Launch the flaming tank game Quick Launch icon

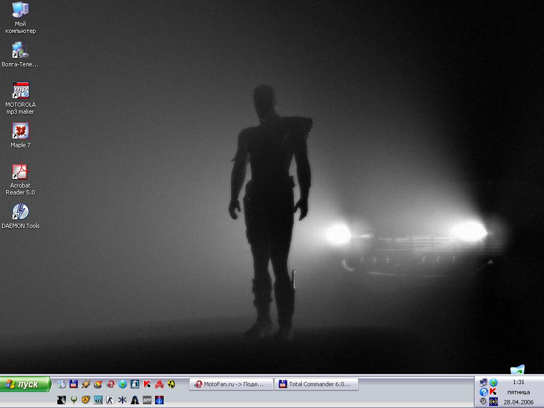(98, 384)
